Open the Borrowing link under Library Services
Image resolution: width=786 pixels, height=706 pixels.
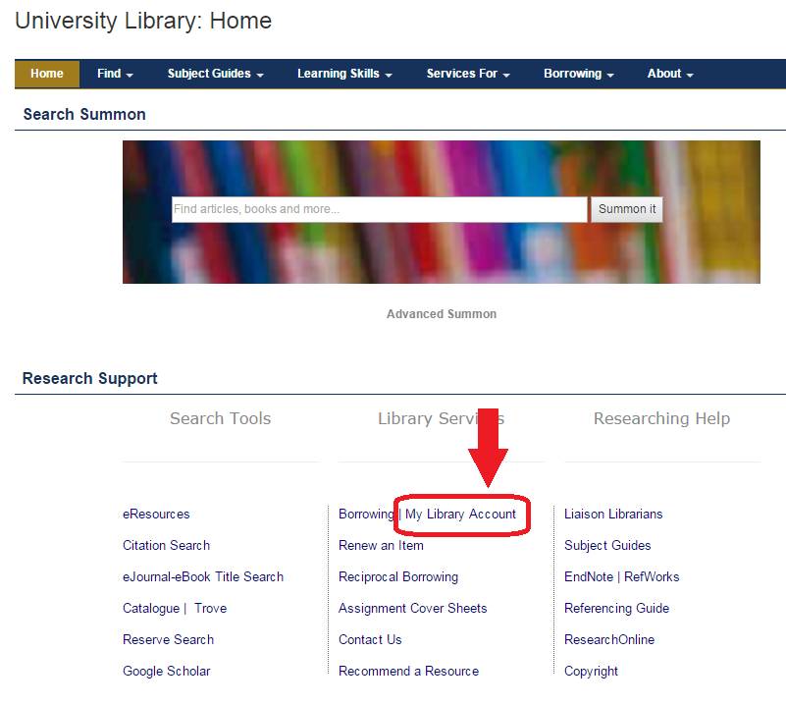366,515
